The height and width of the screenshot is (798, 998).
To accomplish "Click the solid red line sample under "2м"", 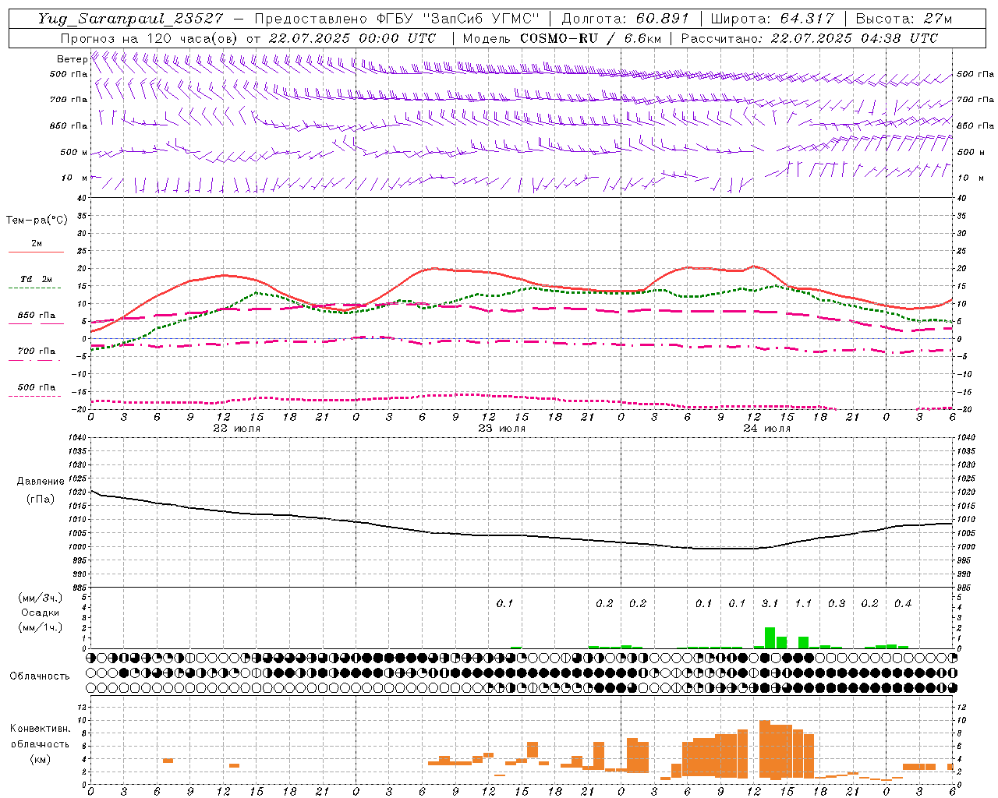I will click(x=36, y=252).
